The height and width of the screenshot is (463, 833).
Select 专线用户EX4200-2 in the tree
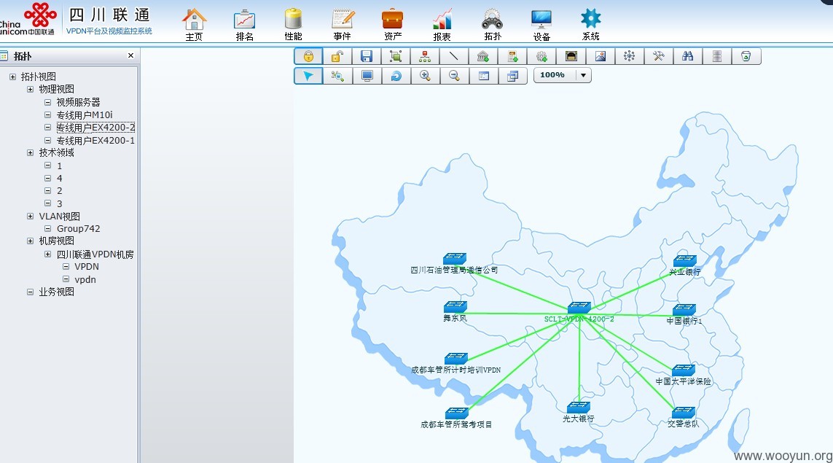pos(95,128)
